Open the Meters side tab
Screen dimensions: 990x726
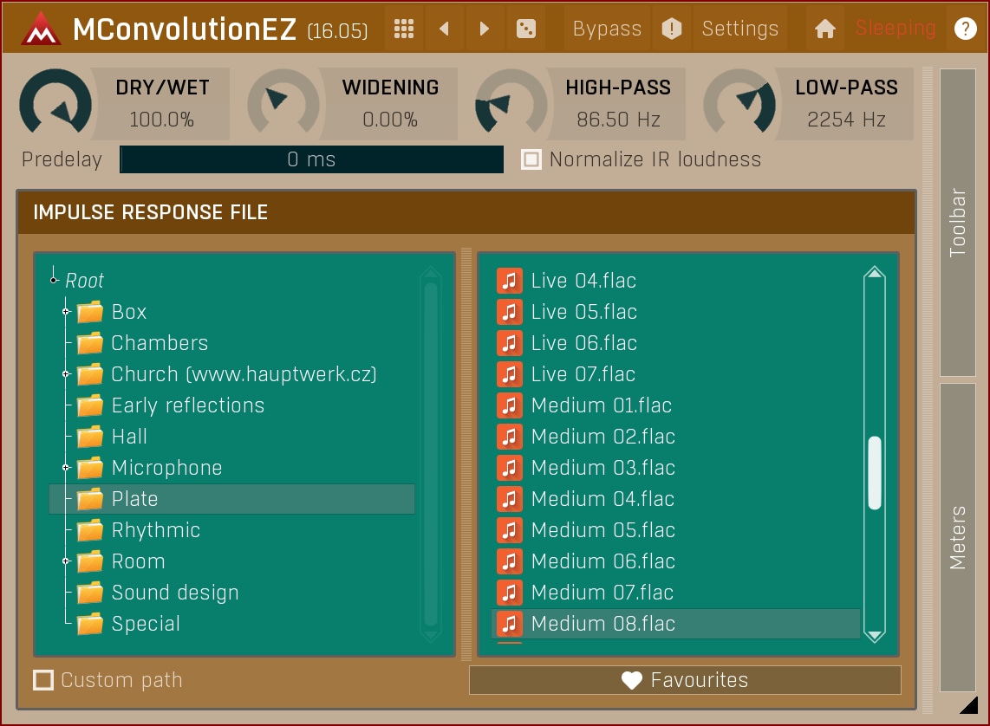[x=958, y=537]
